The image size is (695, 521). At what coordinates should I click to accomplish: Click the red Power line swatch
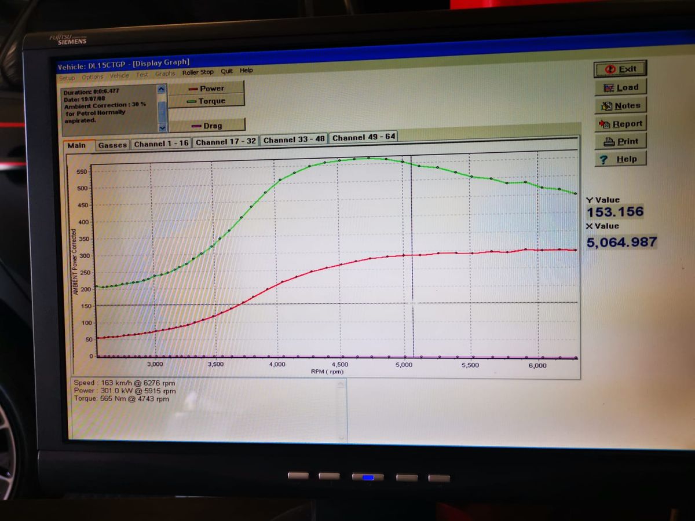(x=193, y=89)
